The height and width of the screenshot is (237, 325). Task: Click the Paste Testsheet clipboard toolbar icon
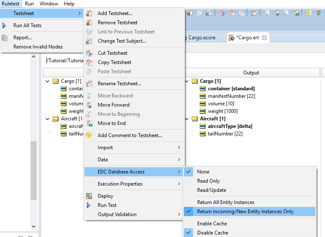[241, 13]
